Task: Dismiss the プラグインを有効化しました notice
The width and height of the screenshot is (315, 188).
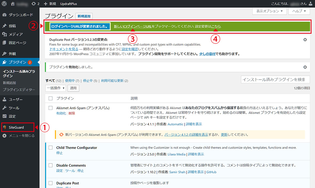Action: 305,67
